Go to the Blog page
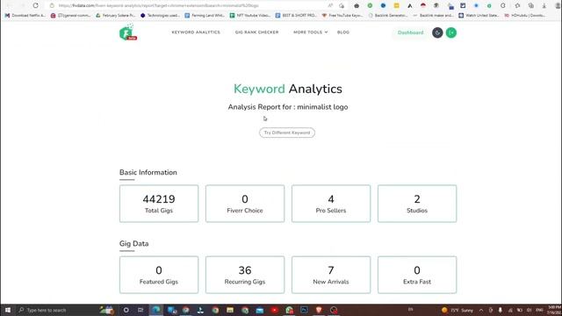This screenshot has height=316, width=562. pos(343,32)
